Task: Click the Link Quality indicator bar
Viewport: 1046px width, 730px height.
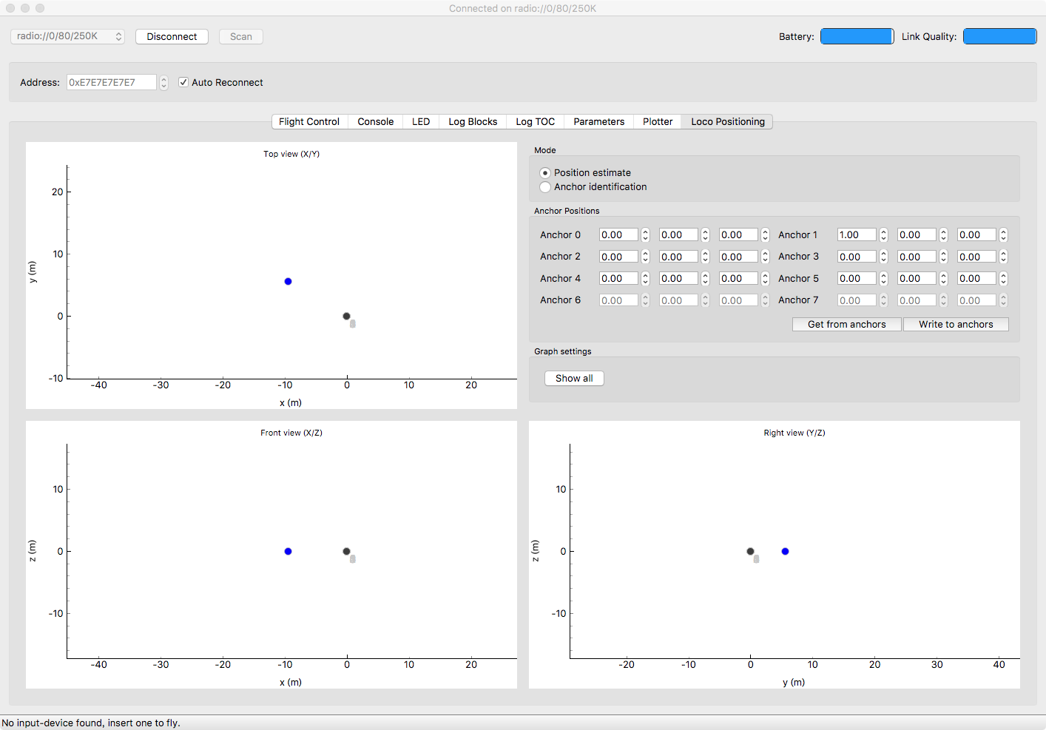Action: (999, 36)
